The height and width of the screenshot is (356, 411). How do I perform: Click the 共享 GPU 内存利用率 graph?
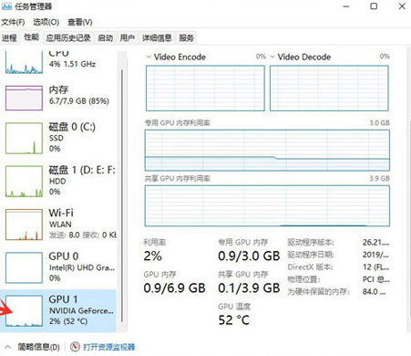point(267,206)
